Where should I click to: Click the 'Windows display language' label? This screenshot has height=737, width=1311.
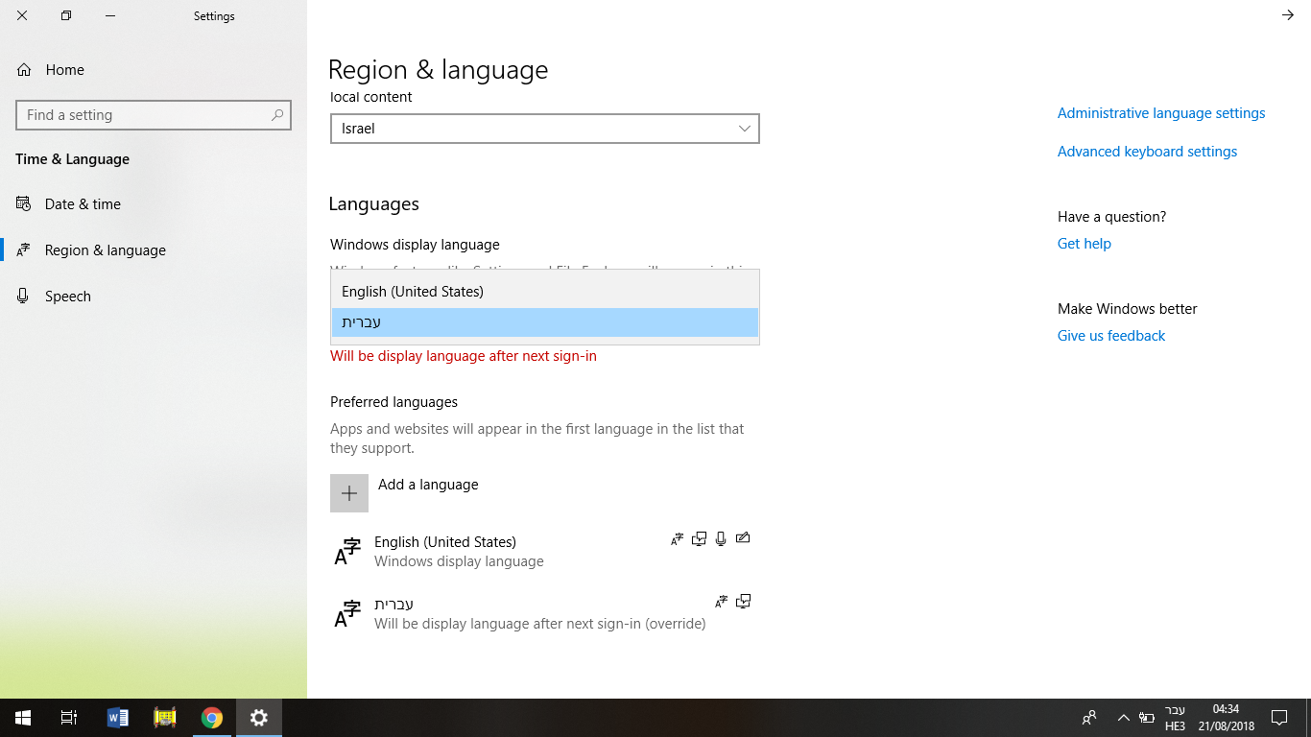pos(415,245)
